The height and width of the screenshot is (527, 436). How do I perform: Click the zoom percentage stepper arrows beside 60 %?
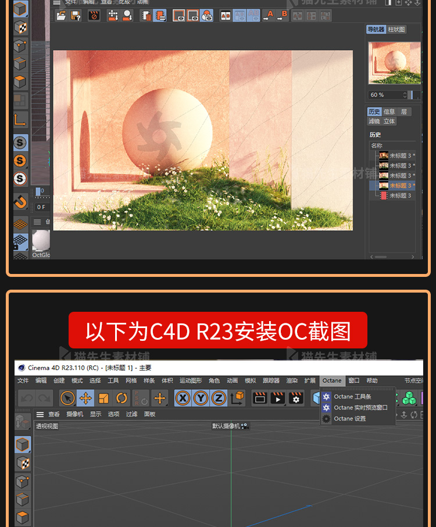point(405,95)
